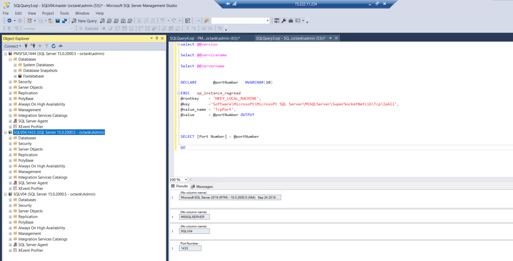513x261 pixels.
Task: Click the pin icon in remote session bar
Action: [x=227, y=4]
